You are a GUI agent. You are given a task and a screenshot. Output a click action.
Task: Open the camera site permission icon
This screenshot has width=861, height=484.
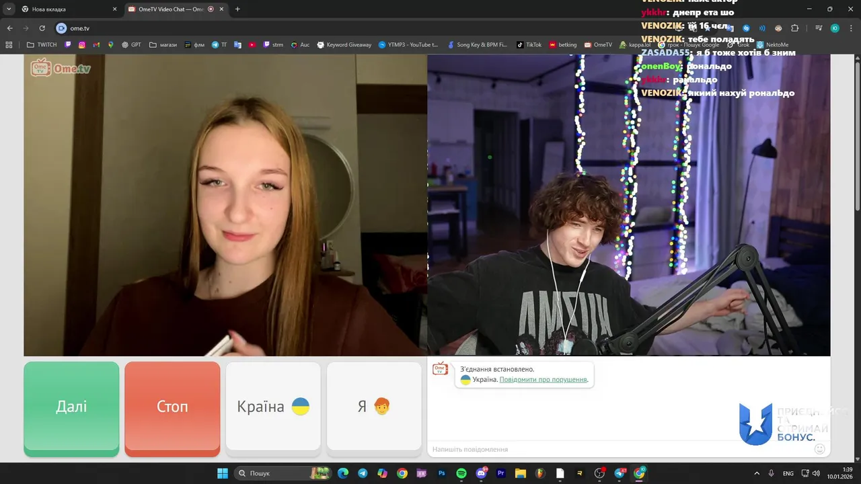click(62, 28)
